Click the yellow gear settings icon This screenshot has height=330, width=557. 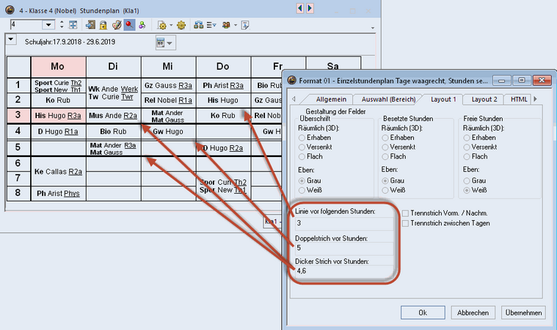pos(181,25)
